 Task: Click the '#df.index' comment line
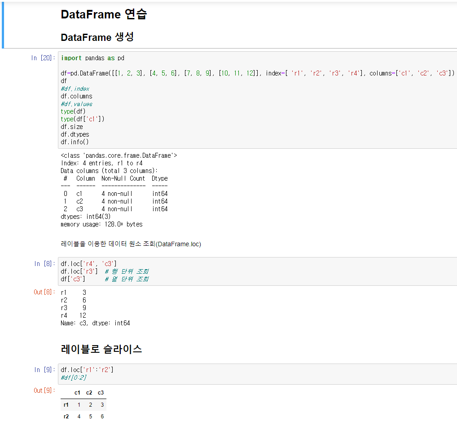(x=75, y=89)
